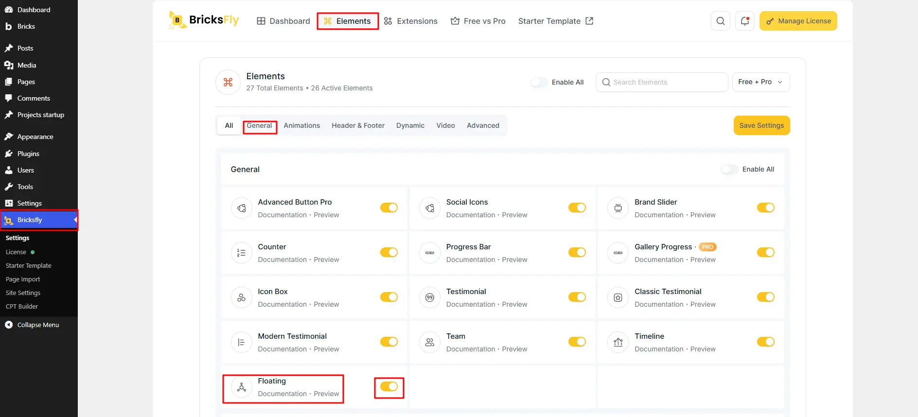Viewport: 918px width, 417px height.
Task: Click the Icon Box element icon
Action: click(242, 298)
